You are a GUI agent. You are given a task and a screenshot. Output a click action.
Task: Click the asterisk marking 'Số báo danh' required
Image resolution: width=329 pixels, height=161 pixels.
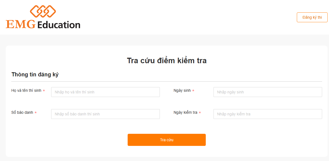(35, 112)
